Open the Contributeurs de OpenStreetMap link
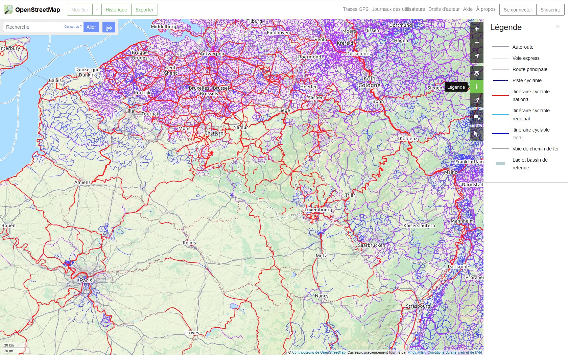This screenshot has width=568, height=355. coord(319,352)
